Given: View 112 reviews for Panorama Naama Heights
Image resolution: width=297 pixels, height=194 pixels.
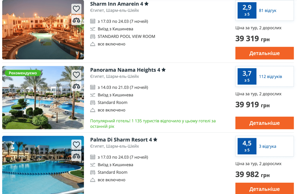Looking at the screenshot, I should pos(270,77).
